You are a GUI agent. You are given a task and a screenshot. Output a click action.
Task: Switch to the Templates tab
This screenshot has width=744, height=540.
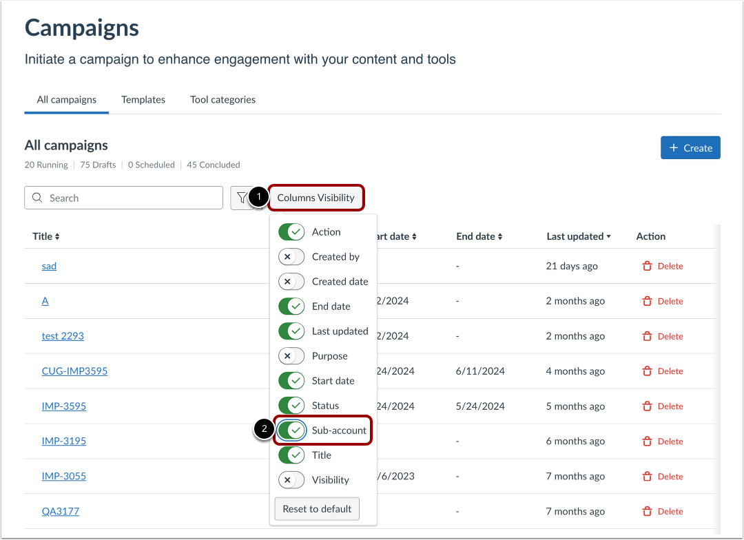[143, 99]
